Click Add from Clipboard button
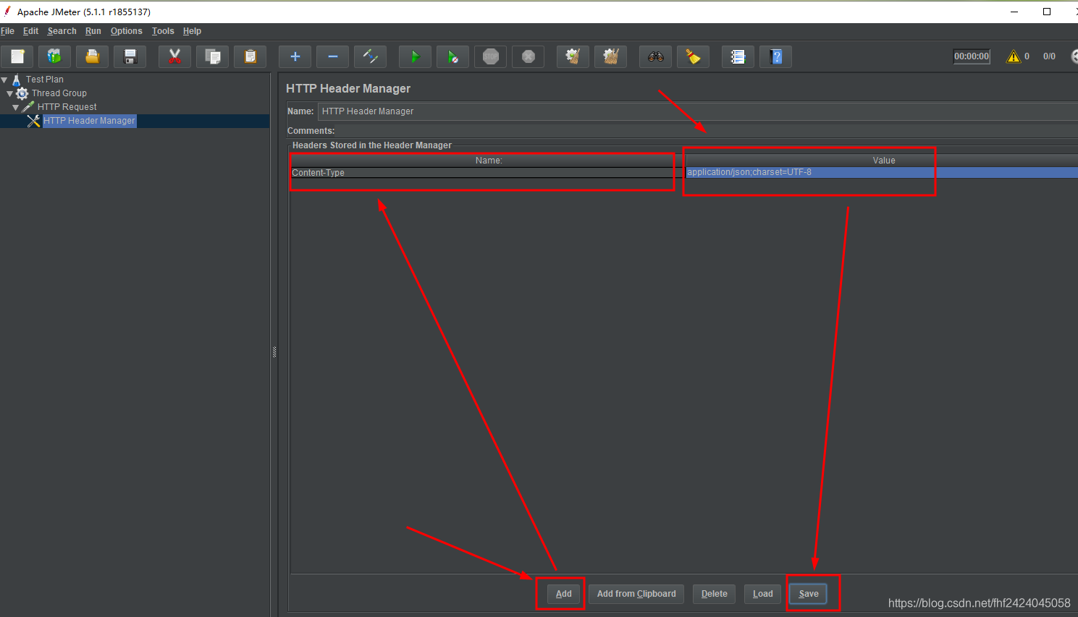The height and width of the screenshot is (617, 1078). click(x=636, y=594)
